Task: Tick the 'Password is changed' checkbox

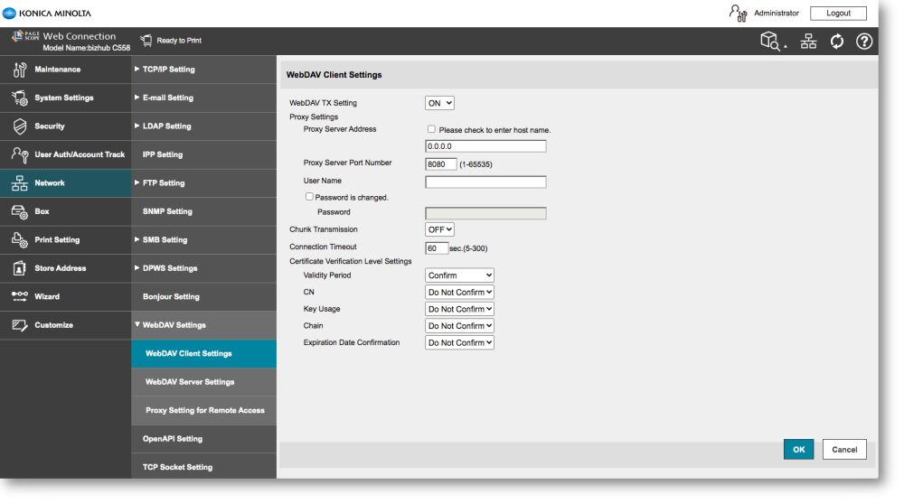Action: pyautogui.click(x=309, y=197)
